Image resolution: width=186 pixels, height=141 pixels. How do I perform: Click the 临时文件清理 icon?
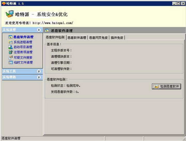[x=11, y=62]
